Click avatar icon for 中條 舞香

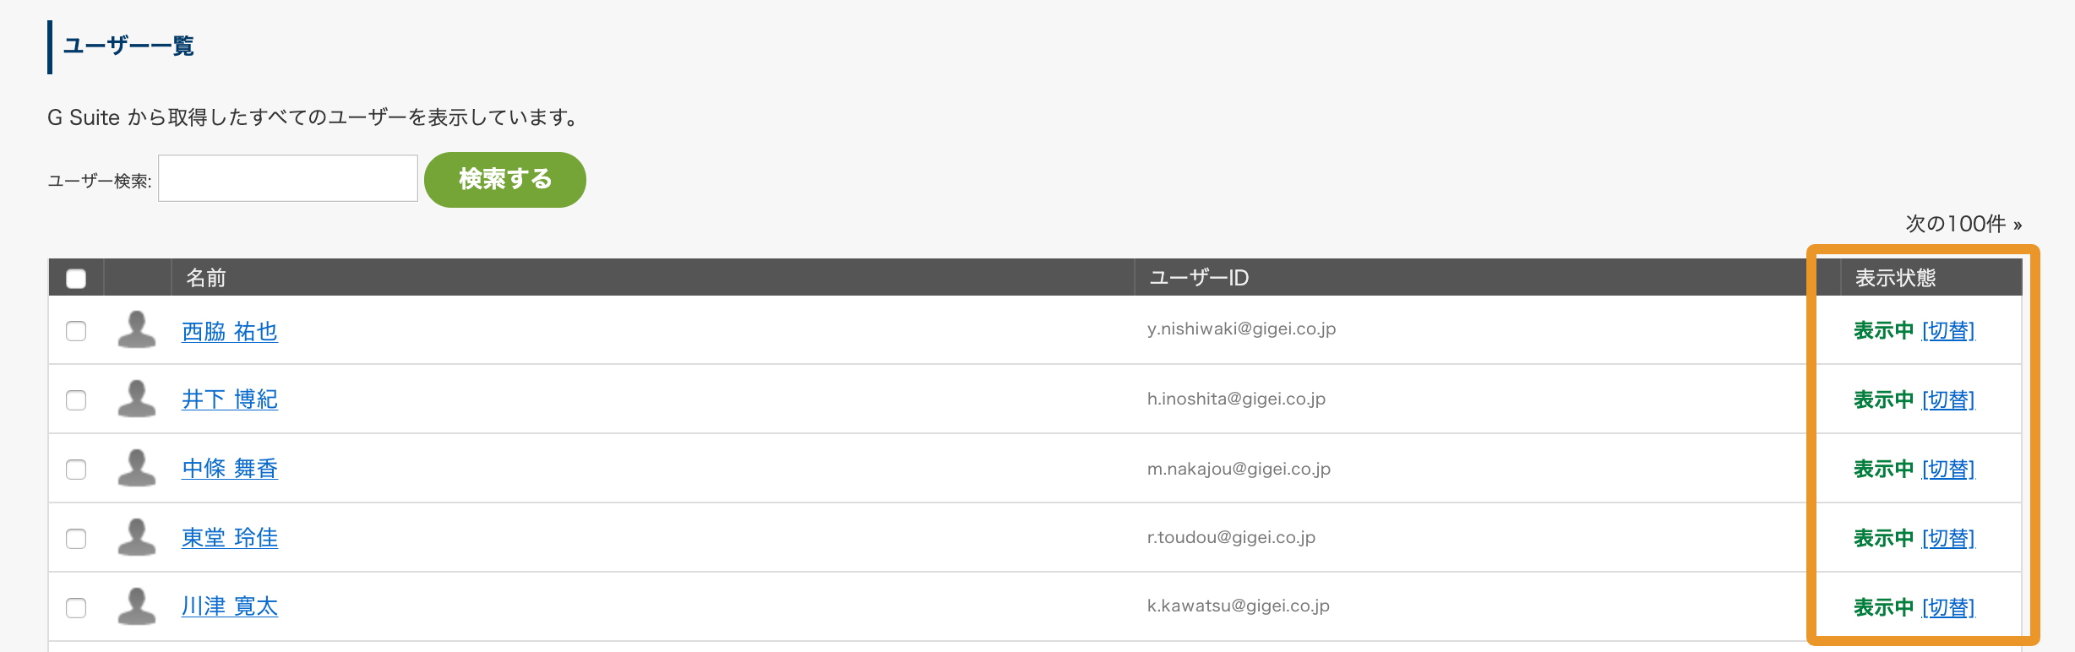pyautogui.click(x=137, y=468)
